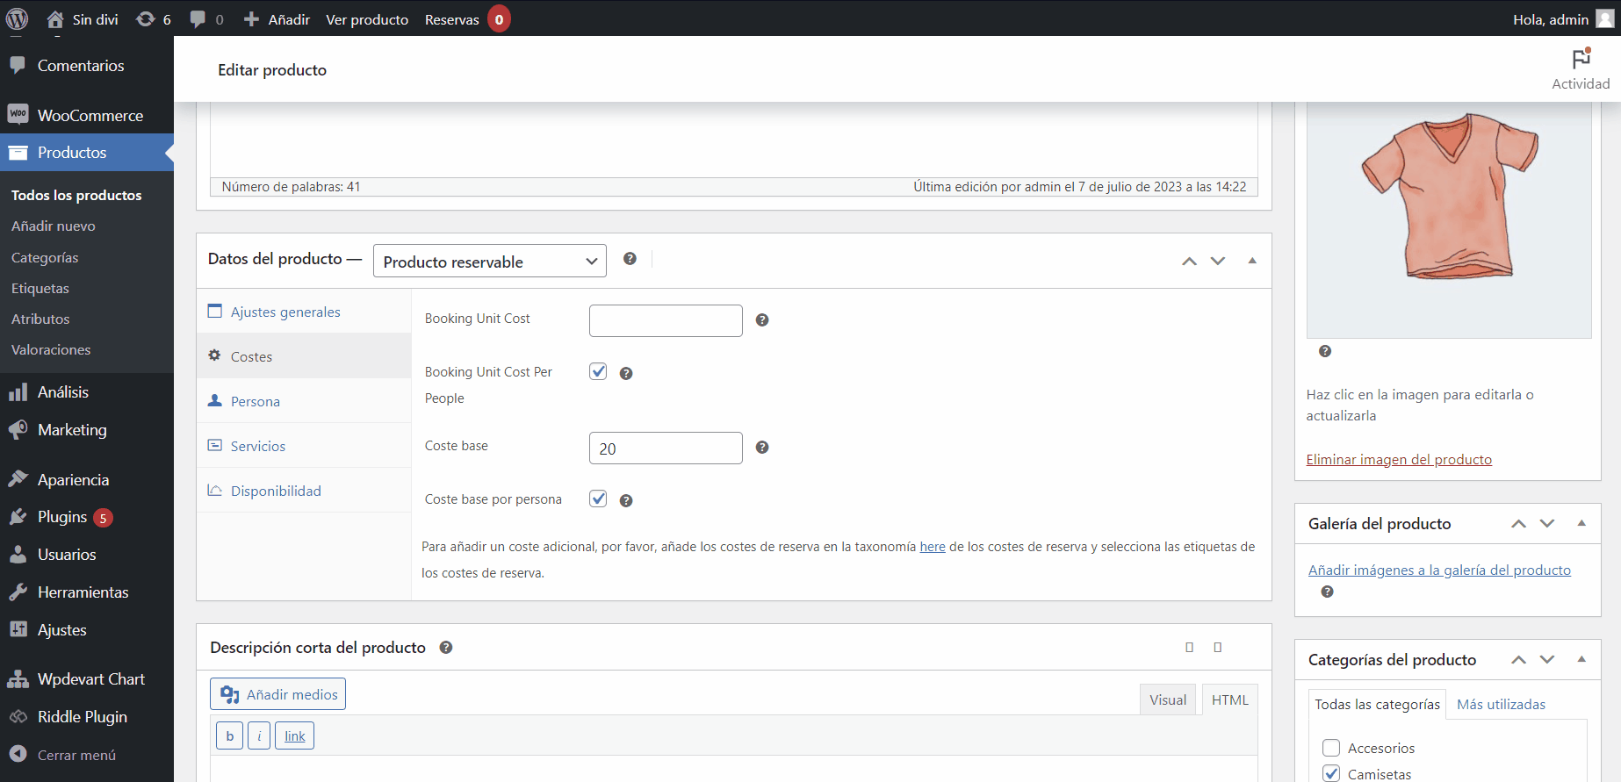Open the Producto reservable type dropdown
This screenshot has height=782, width=1621.
pyautogui.click(x=489, y=262)
